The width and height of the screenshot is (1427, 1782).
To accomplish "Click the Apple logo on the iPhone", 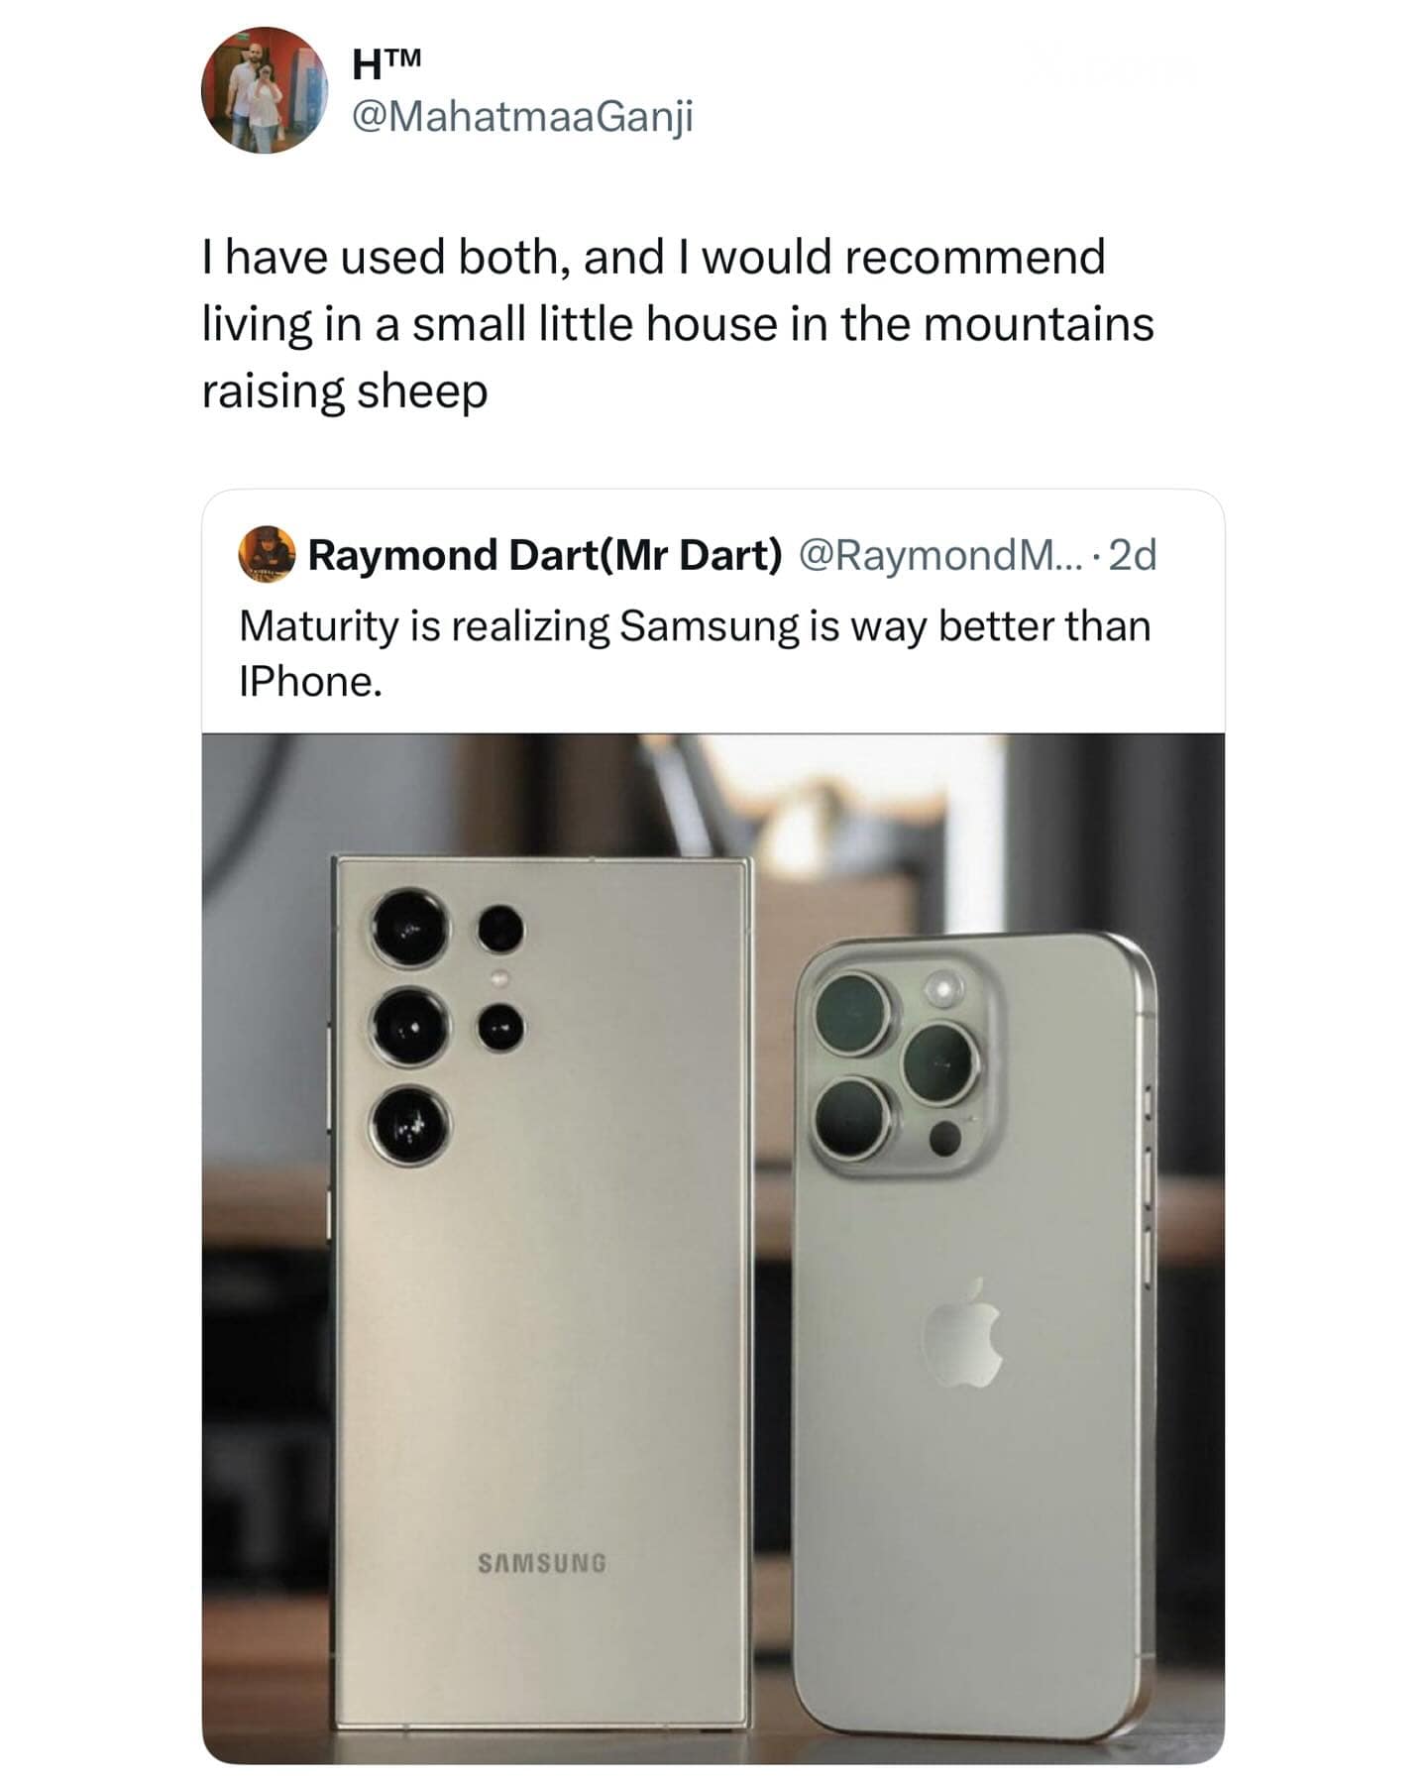I will (x=964, y=1333).
